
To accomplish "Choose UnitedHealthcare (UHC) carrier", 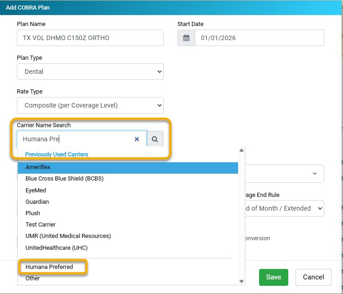I will (x=57, y=248).
